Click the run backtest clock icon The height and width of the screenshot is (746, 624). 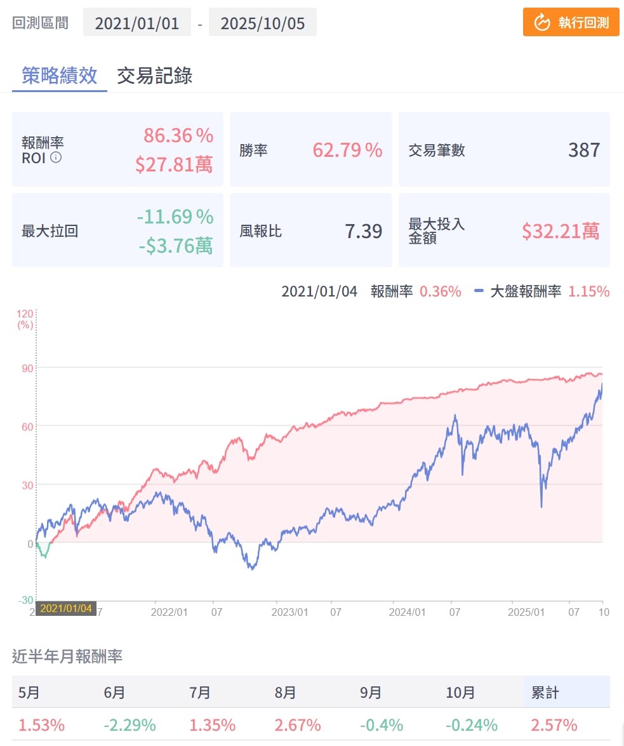point(541,23)
